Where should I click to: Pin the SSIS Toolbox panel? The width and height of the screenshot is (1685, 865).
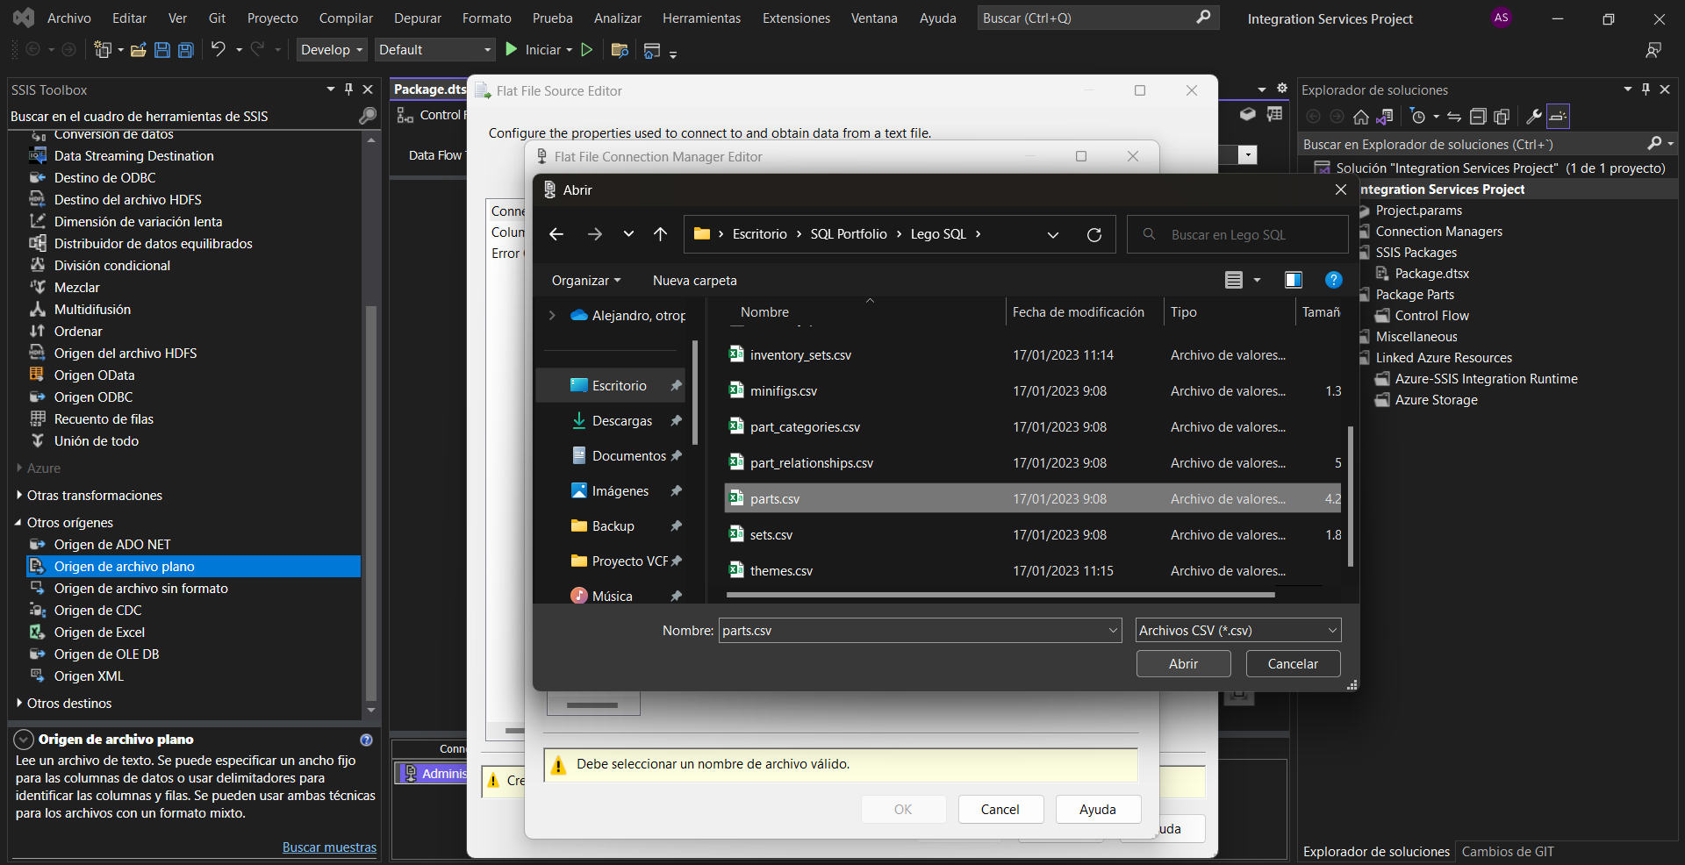348,89
